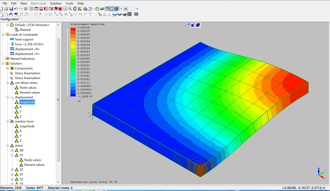The width and height of the screenshot is (330, 191).
Task: Collapse the von Mises stress node
Action: [7, 83]
